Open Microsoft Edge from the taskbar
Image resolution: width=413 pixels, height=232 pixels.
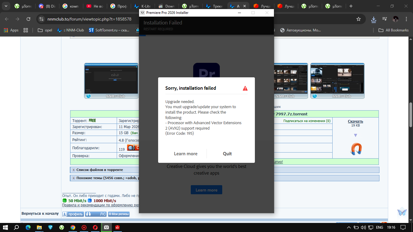click(x=28, y=227)
